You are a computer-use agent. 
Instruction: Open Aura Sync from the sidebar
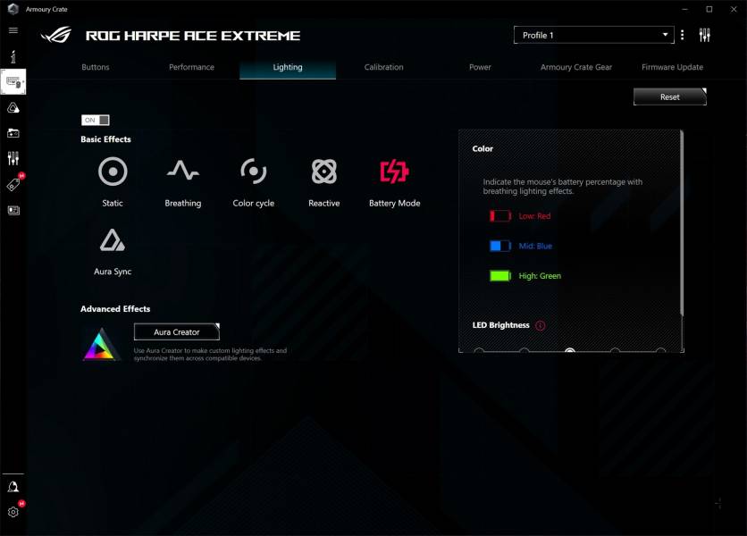click(x=13, y=108)
